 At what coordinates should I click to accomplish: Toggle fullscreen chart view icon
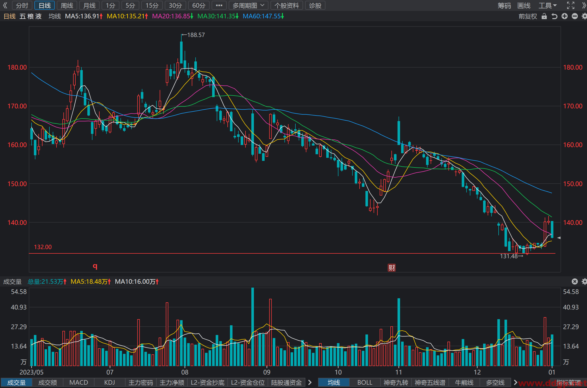click(x=571, y=5)
